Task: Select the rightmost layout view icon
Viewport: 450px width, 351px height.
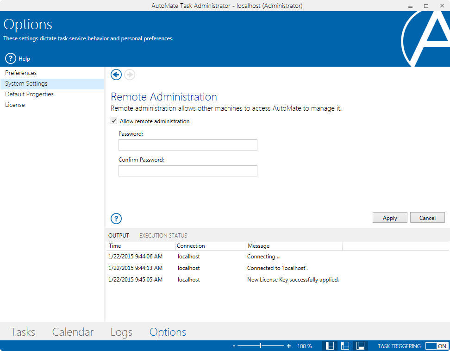Action: point(360,345)
